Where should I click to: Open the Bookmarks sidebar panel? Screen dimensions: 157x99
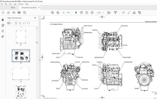pyautogui.click(x=3, y=31)
